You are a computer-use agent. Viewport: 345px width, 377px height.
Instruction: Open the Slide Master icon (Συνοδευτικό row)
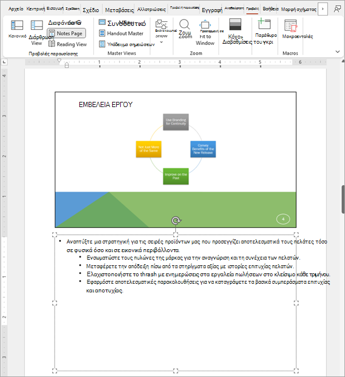(102, 22)
